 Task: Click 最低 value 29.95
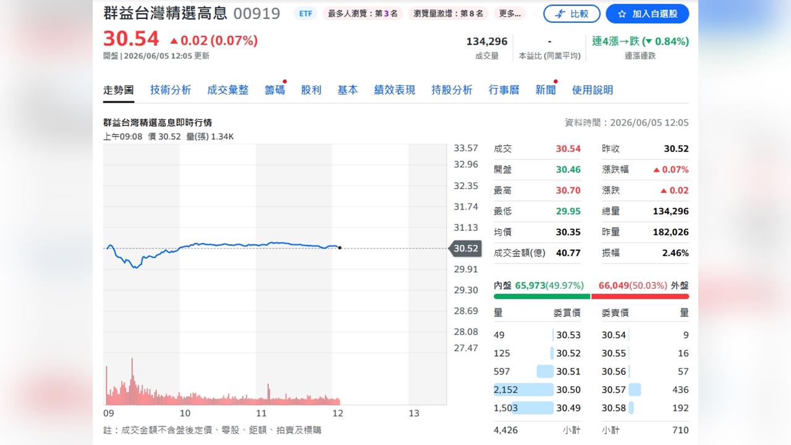[x=568, y=211]
